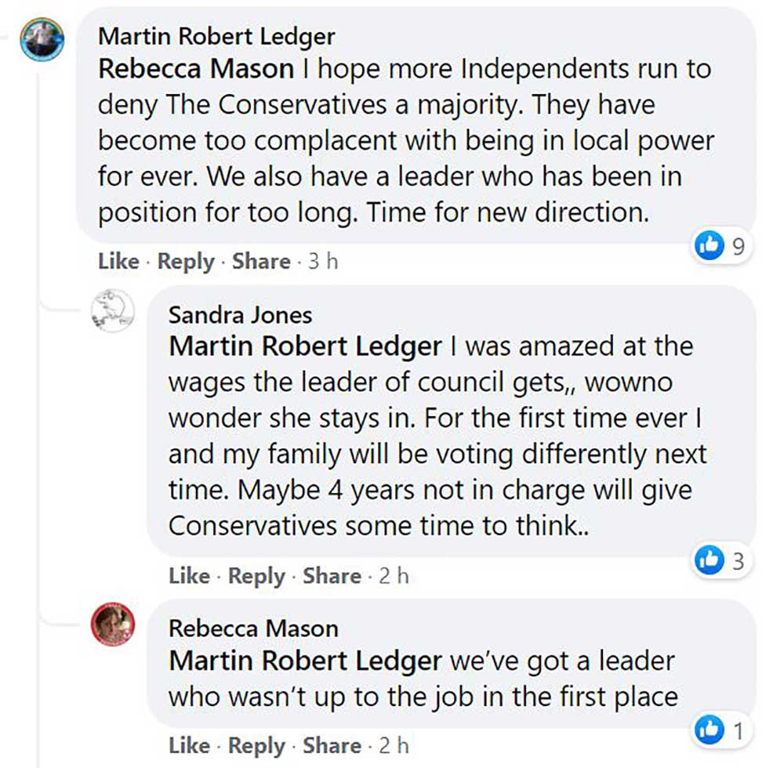Reply to Rebecca Mason's comment
Image resolution: width=784 pixels, height=768 pixels.
tap(256, 745)
